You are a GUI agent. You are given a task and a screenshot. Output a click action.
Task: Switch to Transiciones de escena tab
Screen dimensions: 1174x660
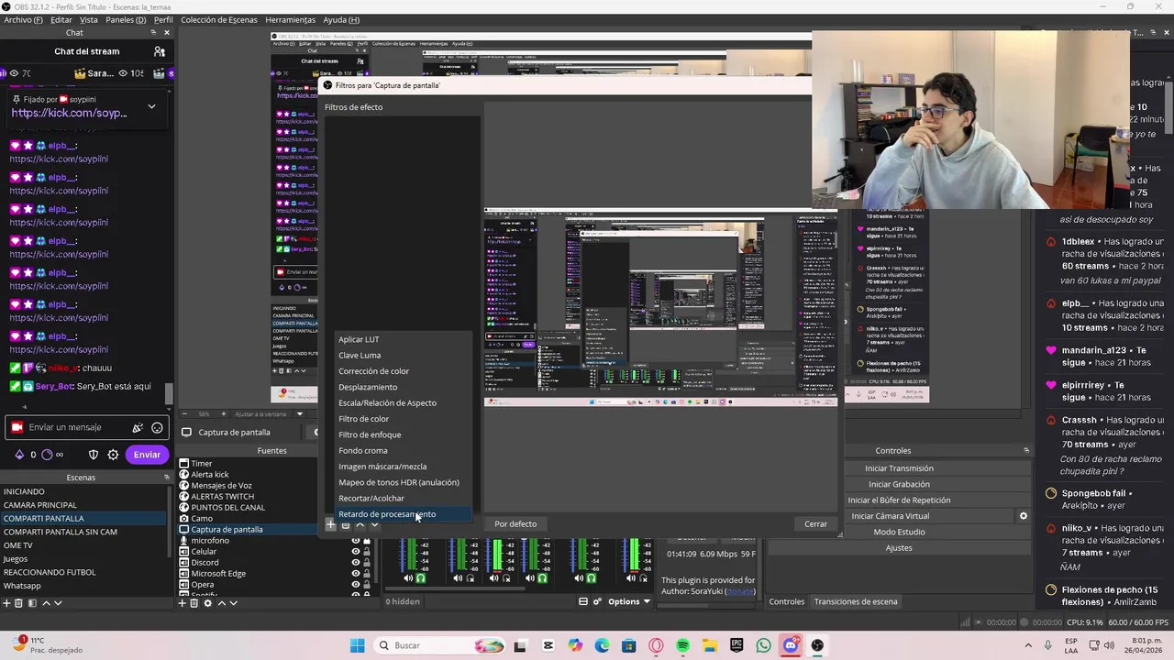point(856,601)
